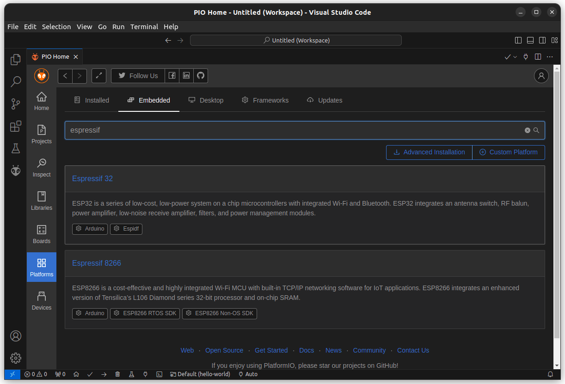The image size is (565, 384).
Task: Open the Terminal menu
Action: tap(144, 27)
